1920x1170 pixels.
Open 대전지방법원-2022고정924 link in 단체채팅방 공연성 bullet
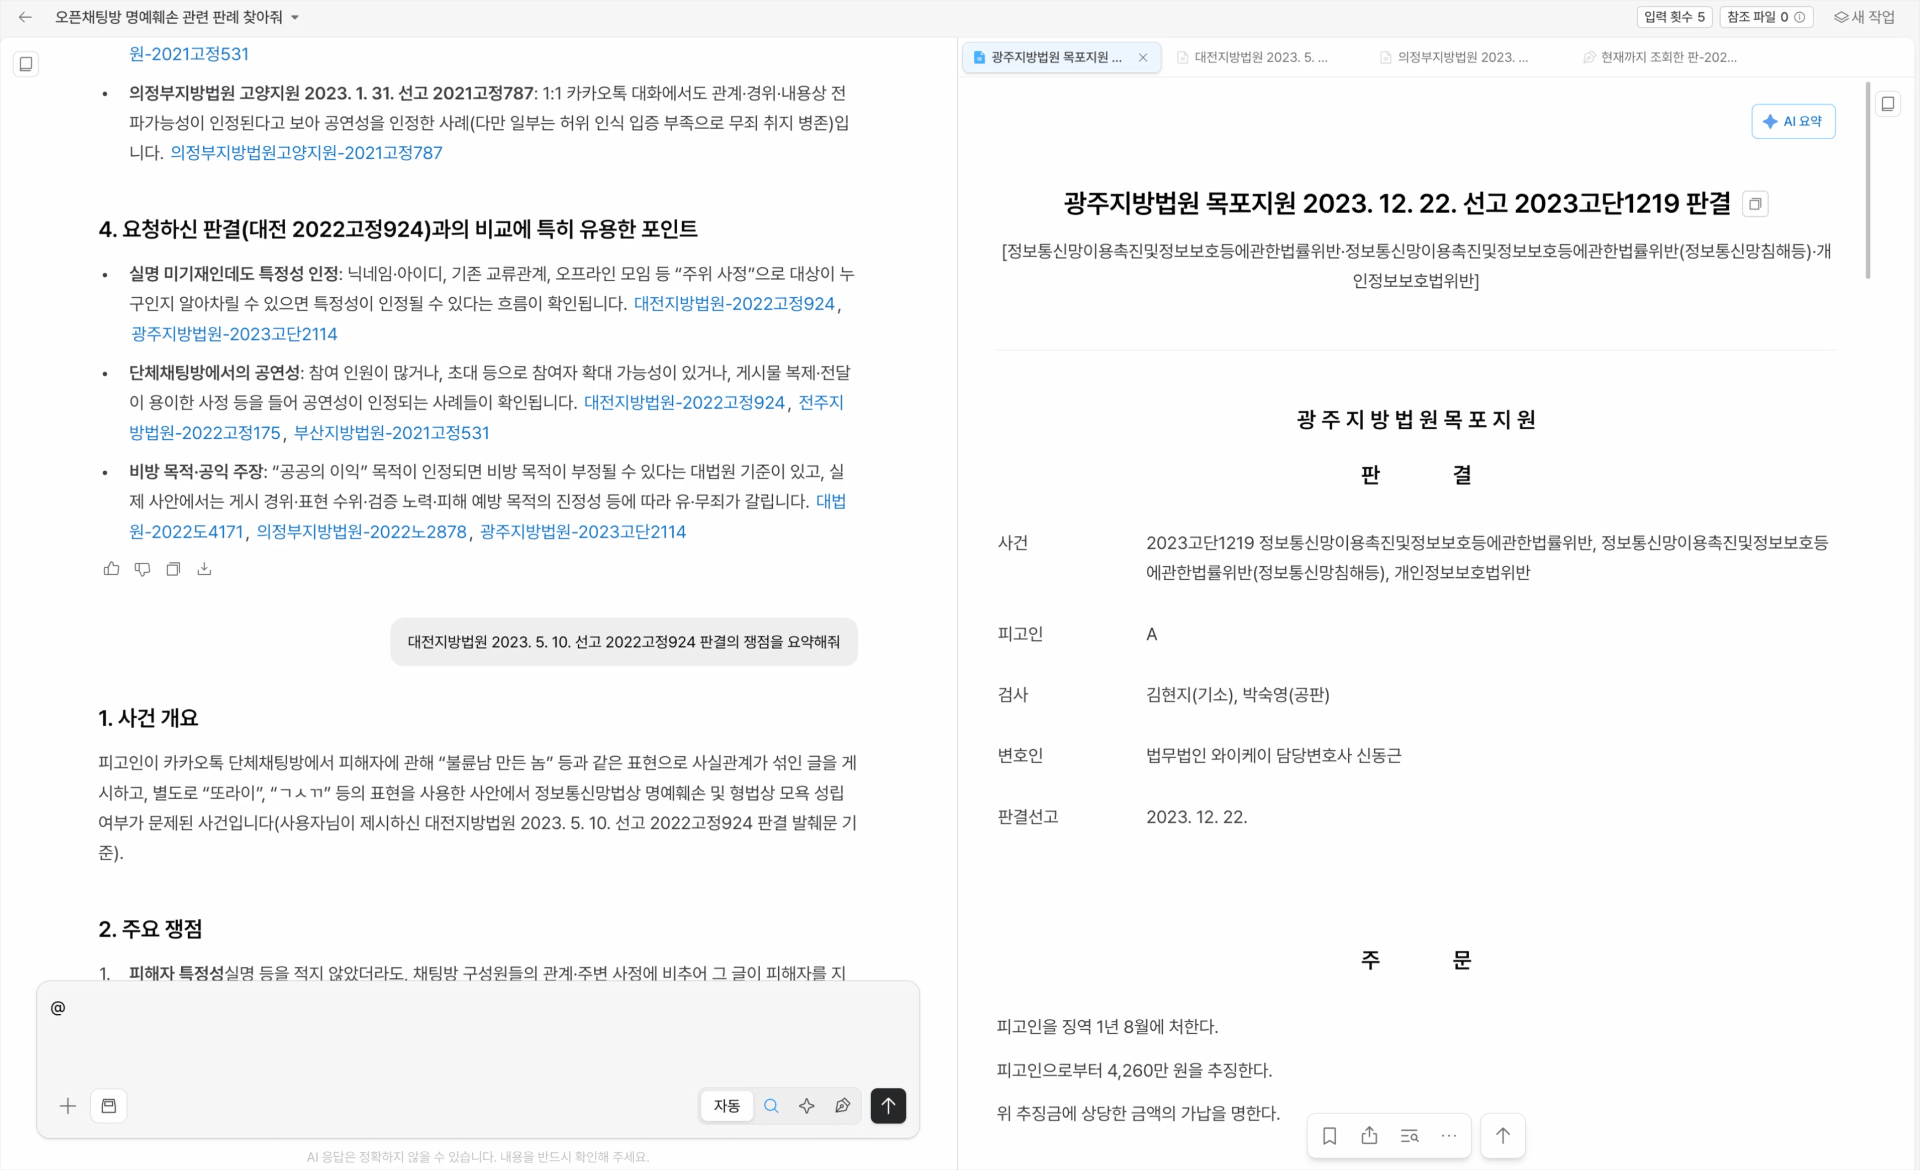684,402
